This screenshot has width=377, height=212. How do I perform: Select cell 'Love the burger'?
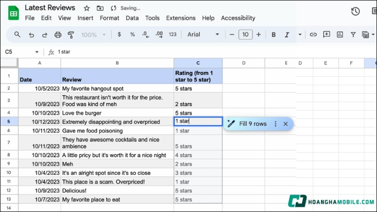tap(117, 113)
